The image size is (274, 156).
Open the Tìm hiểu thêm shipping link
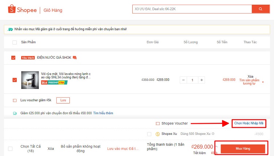coord(103,113)
